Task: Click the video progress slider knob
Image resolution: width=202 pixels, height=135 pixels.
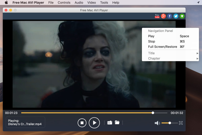Action: click(x=153, y=113)
